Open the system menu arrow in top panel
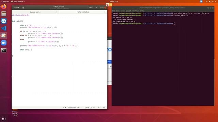This screenshot has height=122, width=218. click(x=216, y=1)
